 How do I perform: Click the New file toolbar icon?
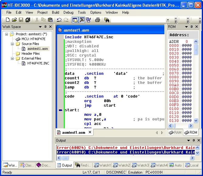[8, 20]
